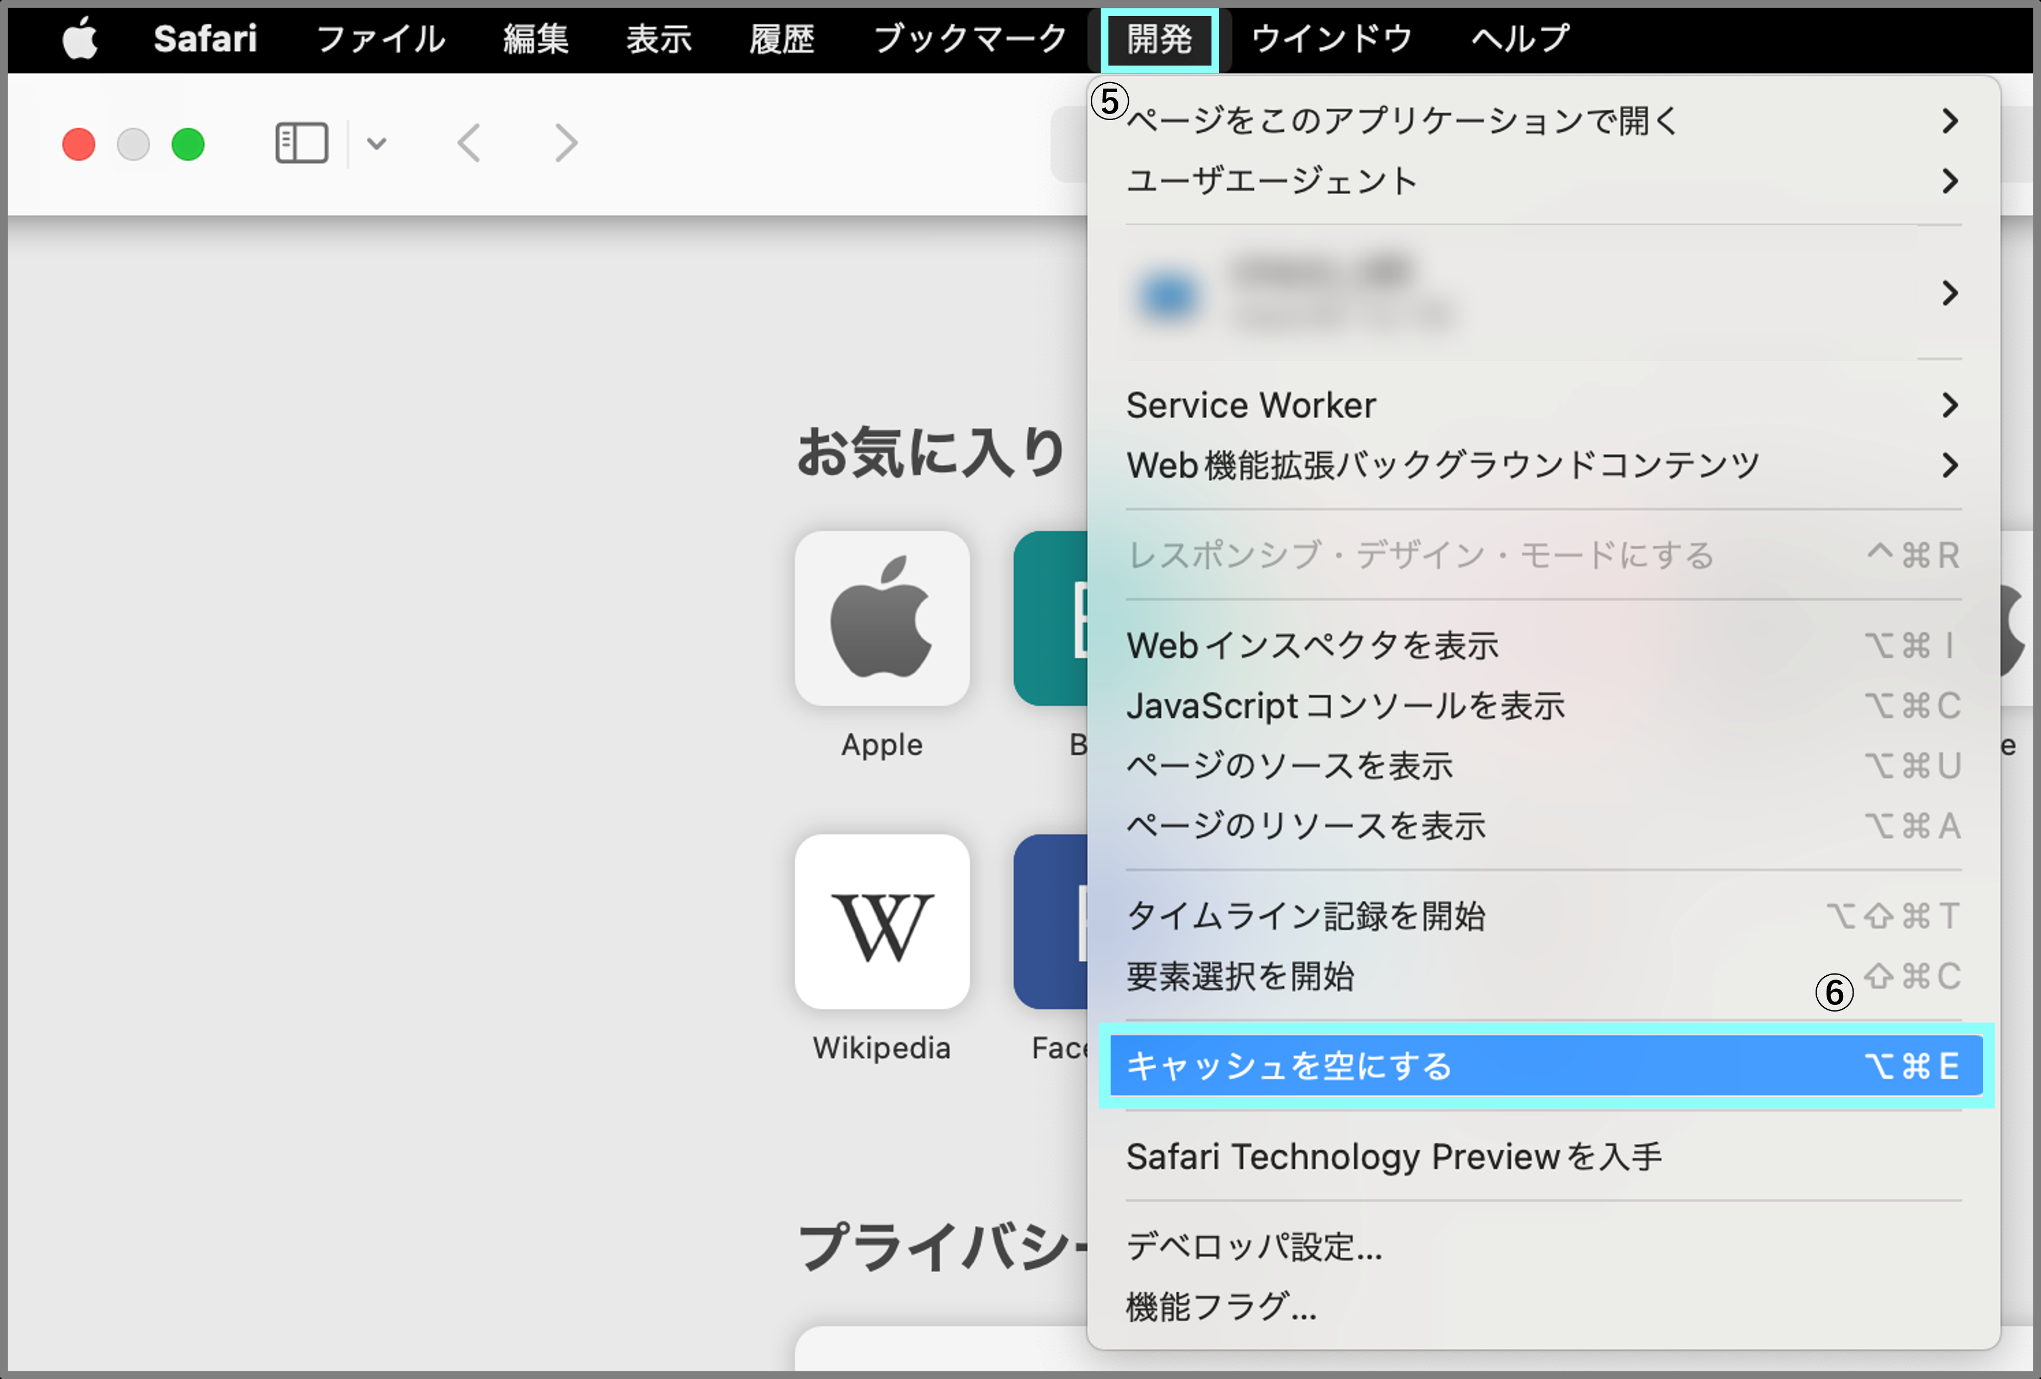2041x1379 pixels.
Task: Expand ページをこのアプリケーションで開く submenu
Action: point(1543,120)
